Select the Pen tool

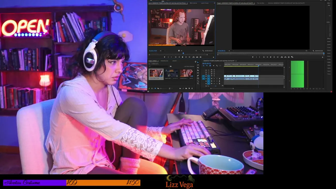pos(198,76)
